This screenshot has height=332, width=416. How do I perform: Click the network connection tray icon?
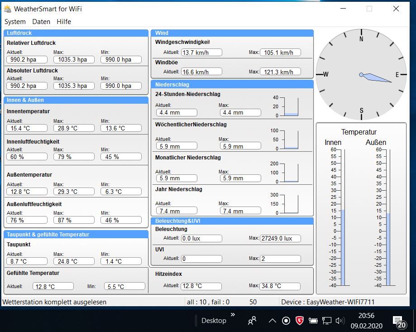pyautogui.click(x=326, y=321)
